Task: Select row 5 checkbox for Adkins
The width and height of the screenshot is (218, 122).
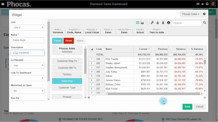Action: point(92,76)
